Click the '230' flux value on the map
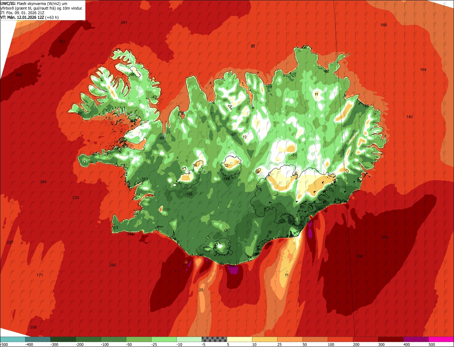Screen dimensions: 454x347 76,198
